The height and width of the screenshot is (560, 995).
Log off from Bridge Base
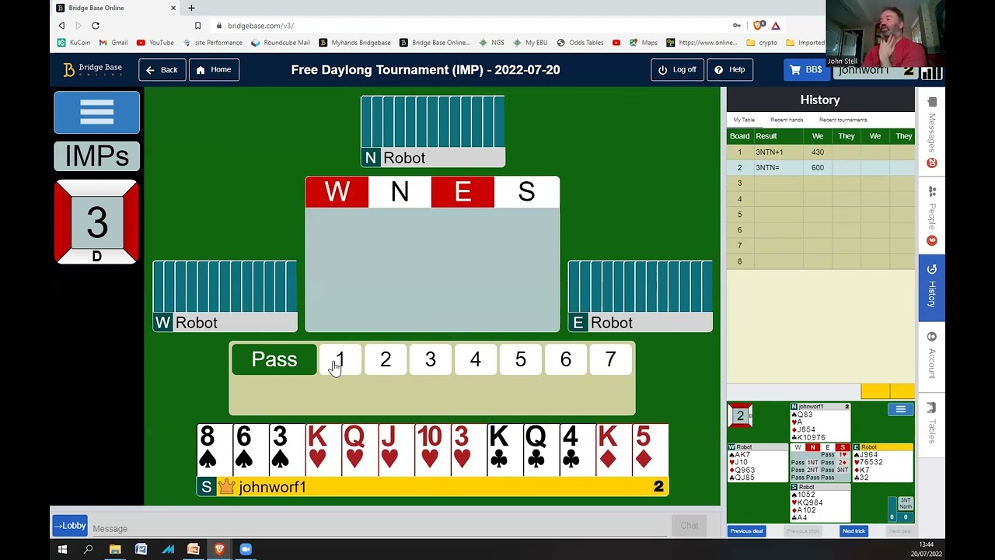pyautogui.click(x=678, y=69)
